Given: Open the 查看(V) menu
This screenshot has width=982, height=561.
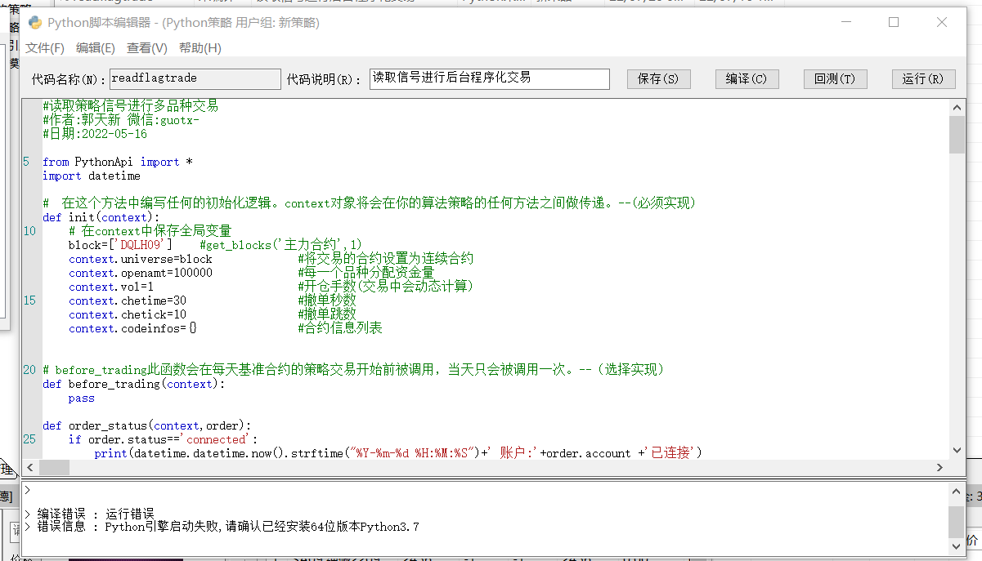Looking at the screenshot, I should [147, 48].
